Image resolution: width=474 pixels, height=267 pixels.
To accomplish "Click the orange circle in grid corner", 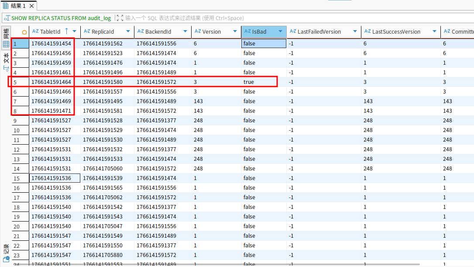I will [24, 32].
